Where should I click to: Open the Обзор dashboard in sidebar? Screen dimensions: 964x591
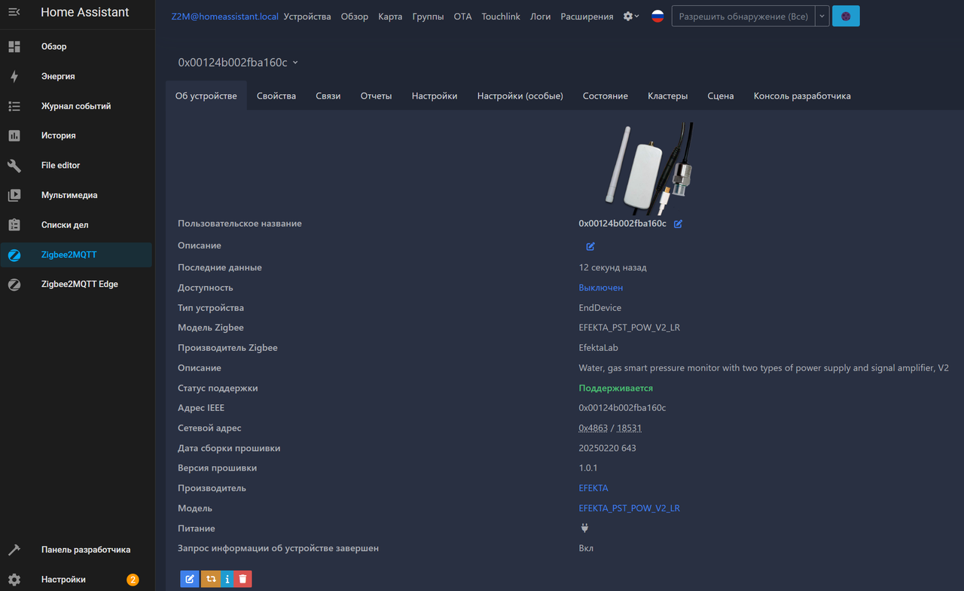tap(77, 47)
